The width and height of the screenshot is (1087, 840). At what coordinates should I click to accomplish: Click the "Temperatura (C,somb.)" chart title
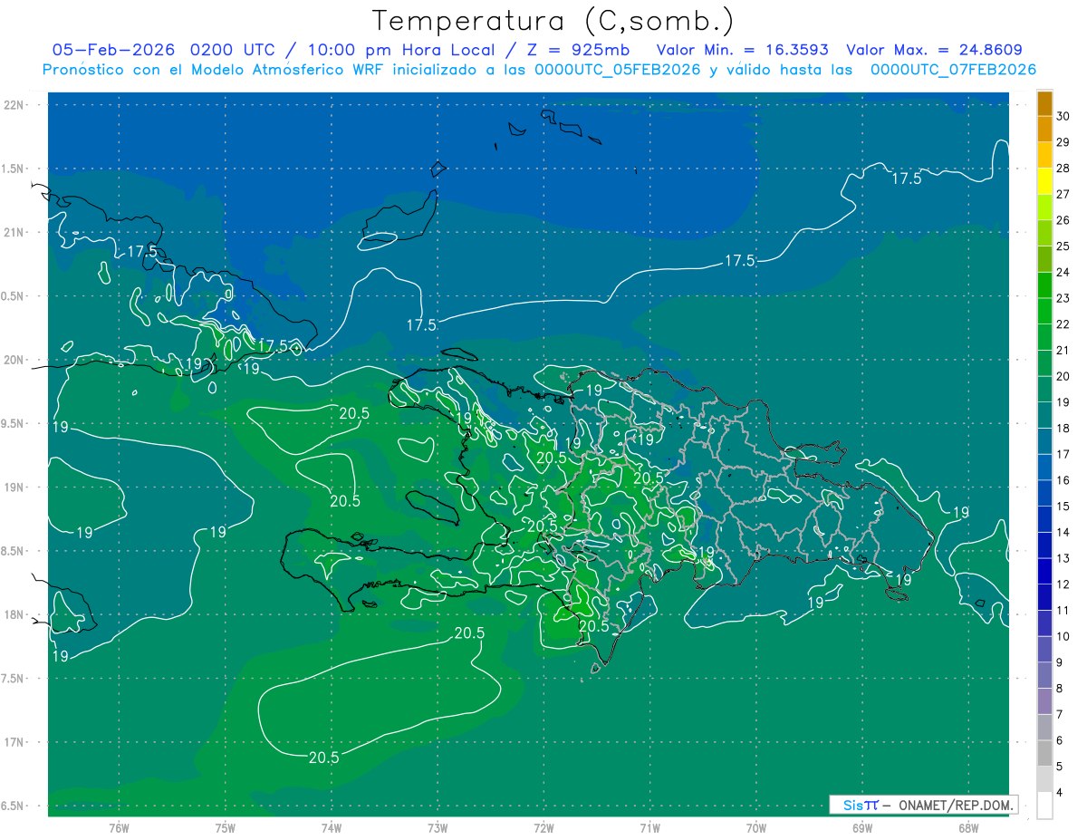coord(553,20)
